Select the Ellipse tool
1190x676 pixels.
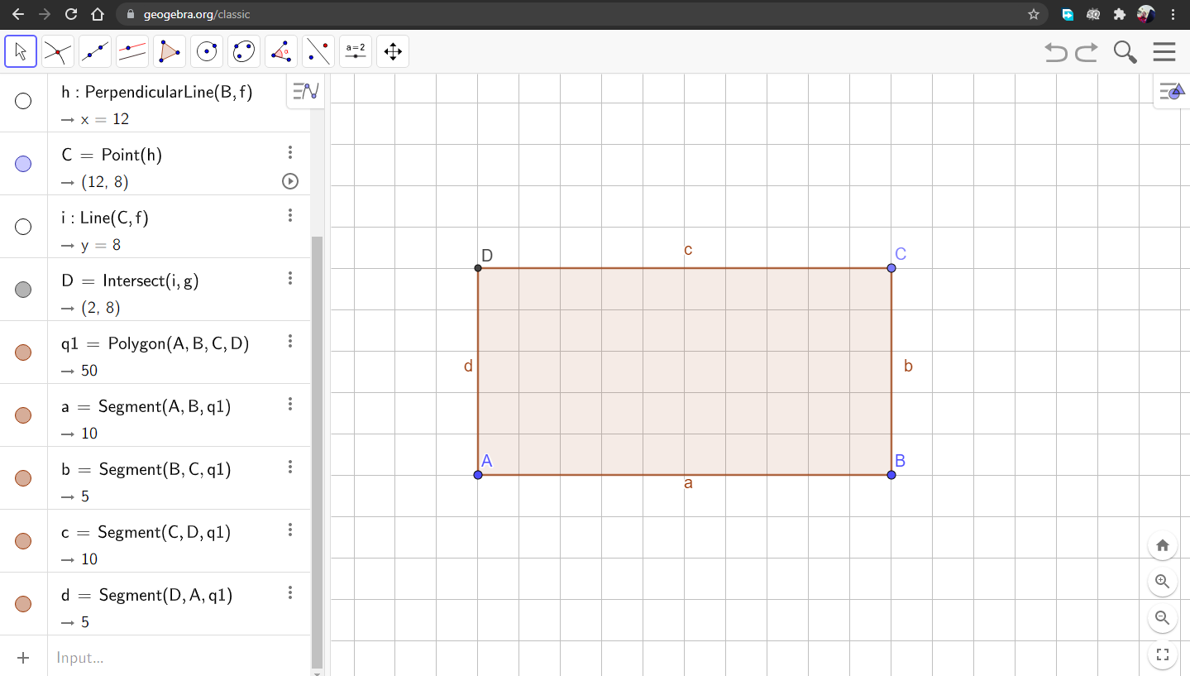(244, 51)
